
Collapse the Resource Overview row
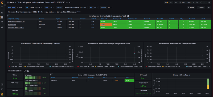coord(44,12)
